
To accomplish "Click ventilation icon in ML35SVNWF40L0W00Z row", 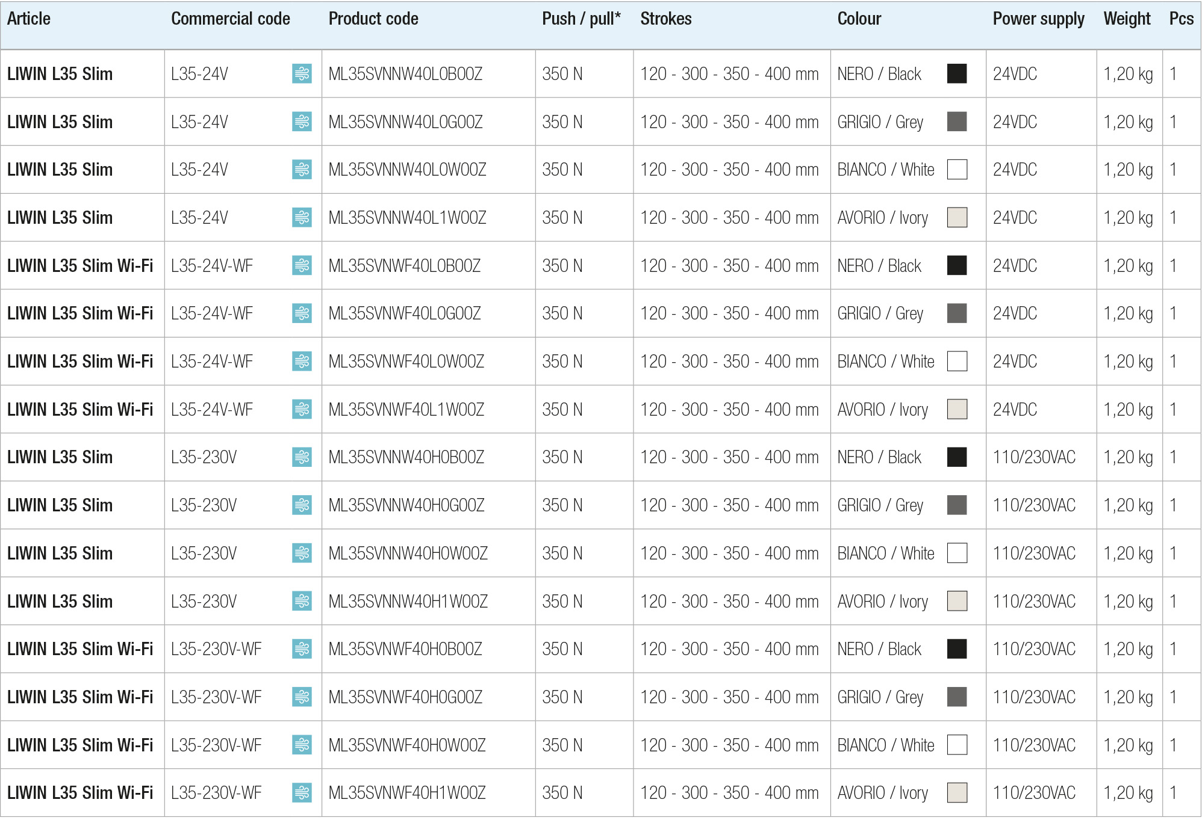I will click(x=302, y=361).
